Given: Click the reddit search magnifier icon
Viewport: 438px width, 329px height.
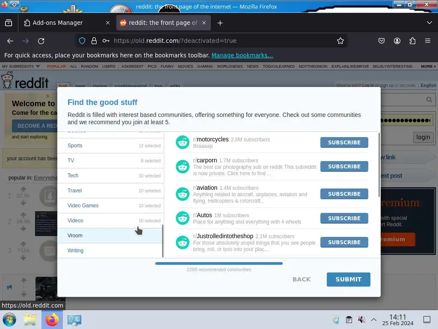Looking at the screenshot, I should (x=429, y=99).
